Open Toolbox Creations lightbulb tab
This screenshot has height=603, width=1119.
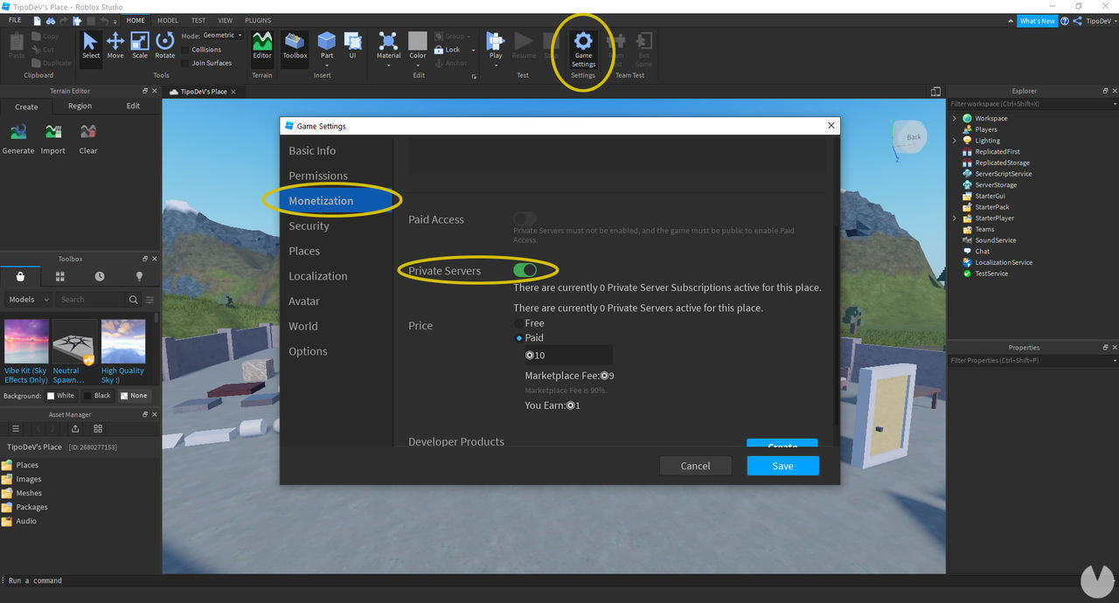(139, 276)
